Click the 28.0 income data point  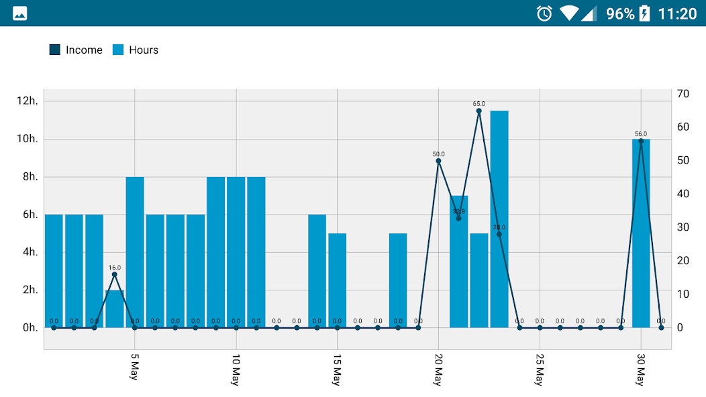tap(499, 234)
